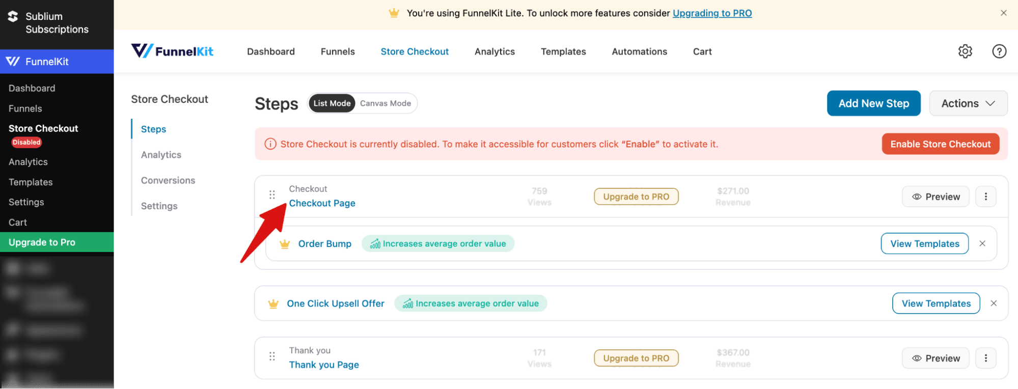The image size is (1018, 389).
Task: Open the Automations tab in top navigation
Action: 639,51
